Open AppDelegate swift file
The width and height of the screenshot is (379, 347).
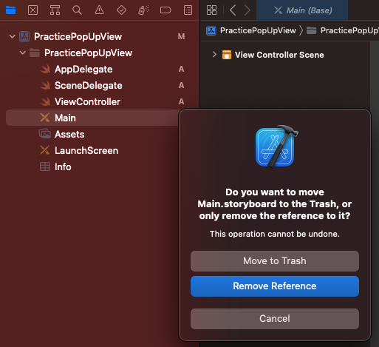(83, 70)
